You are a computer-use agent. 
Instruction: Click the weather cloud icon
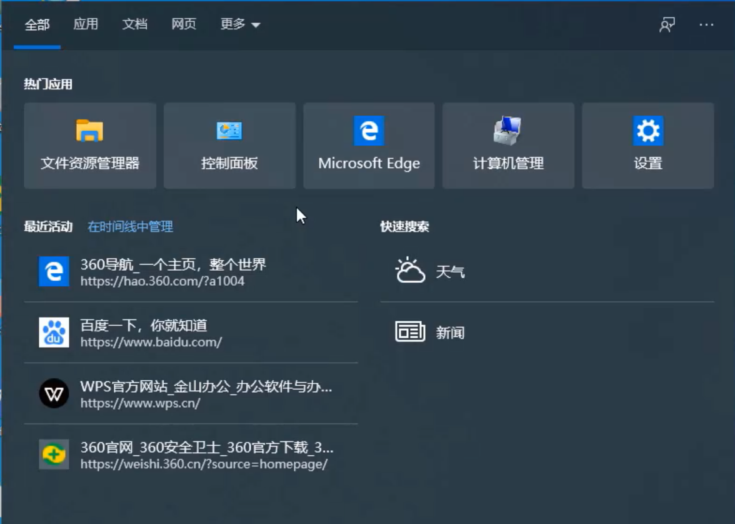410,271
